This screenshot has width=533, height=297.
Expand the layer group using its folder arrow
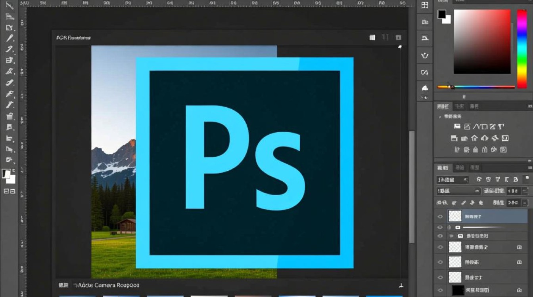[451, 236]
